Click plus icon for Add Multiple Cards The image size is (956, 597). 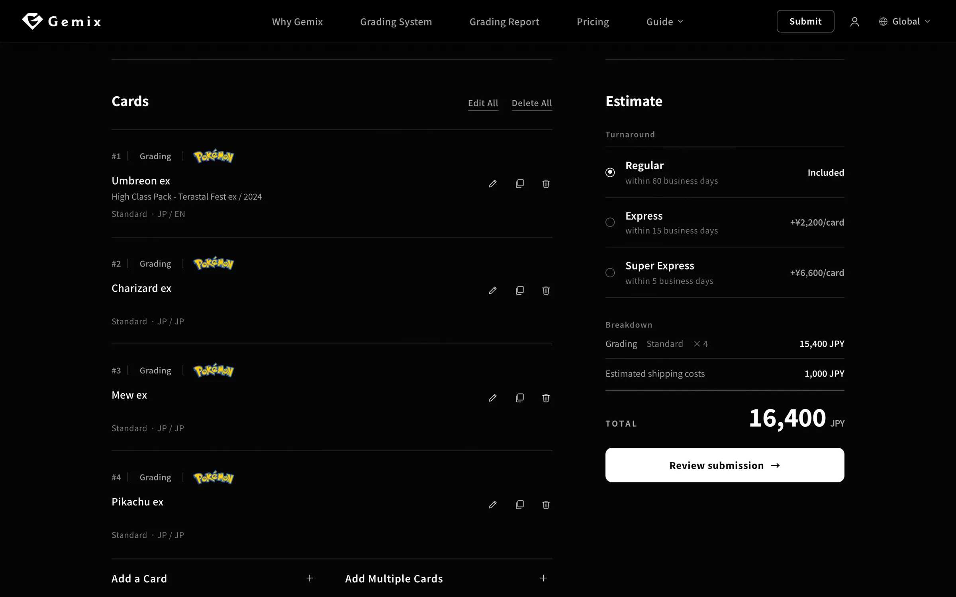[543, 578]
